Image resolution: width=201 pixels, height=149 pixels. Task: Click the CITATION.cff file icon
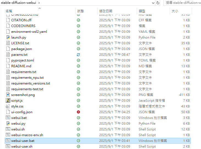point(8,20)
